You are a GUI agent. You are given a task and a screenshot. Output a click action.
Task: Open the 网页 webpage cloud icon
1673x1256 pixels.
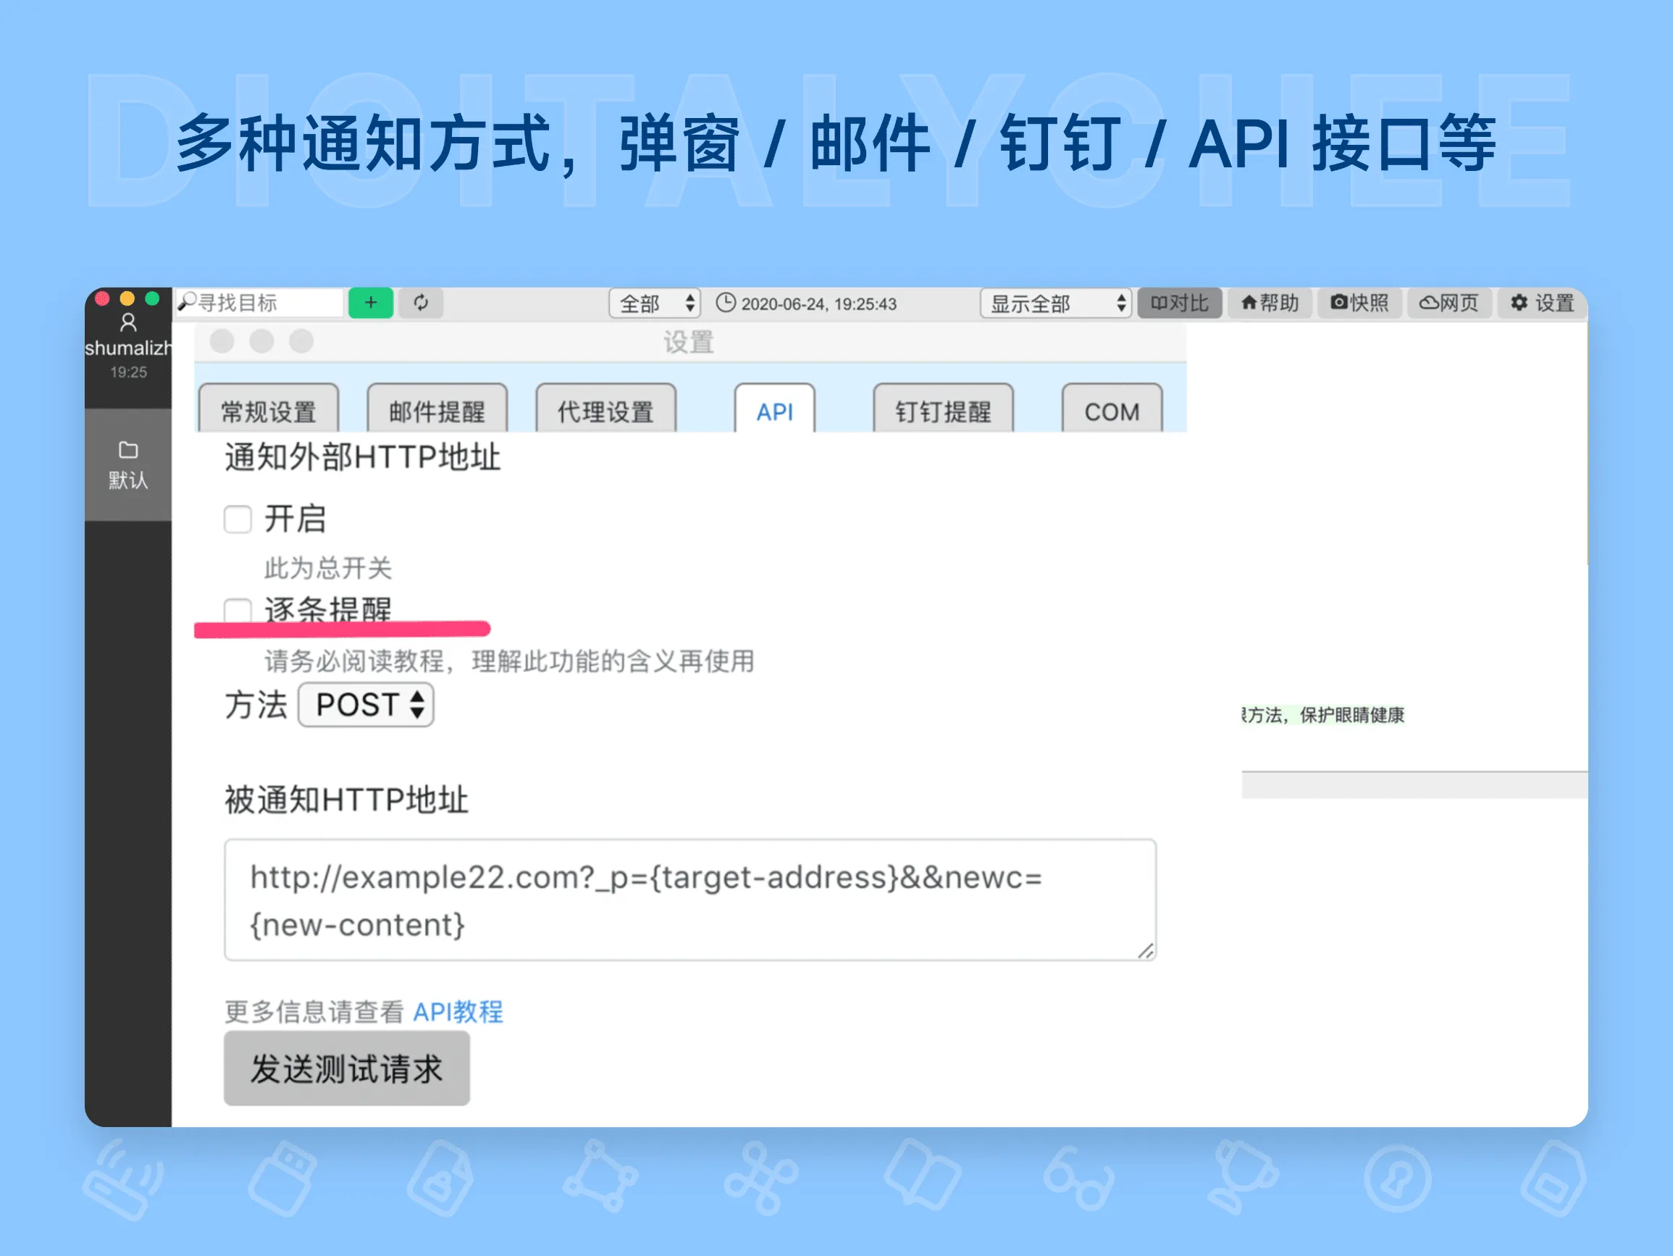click(1449, 303)
